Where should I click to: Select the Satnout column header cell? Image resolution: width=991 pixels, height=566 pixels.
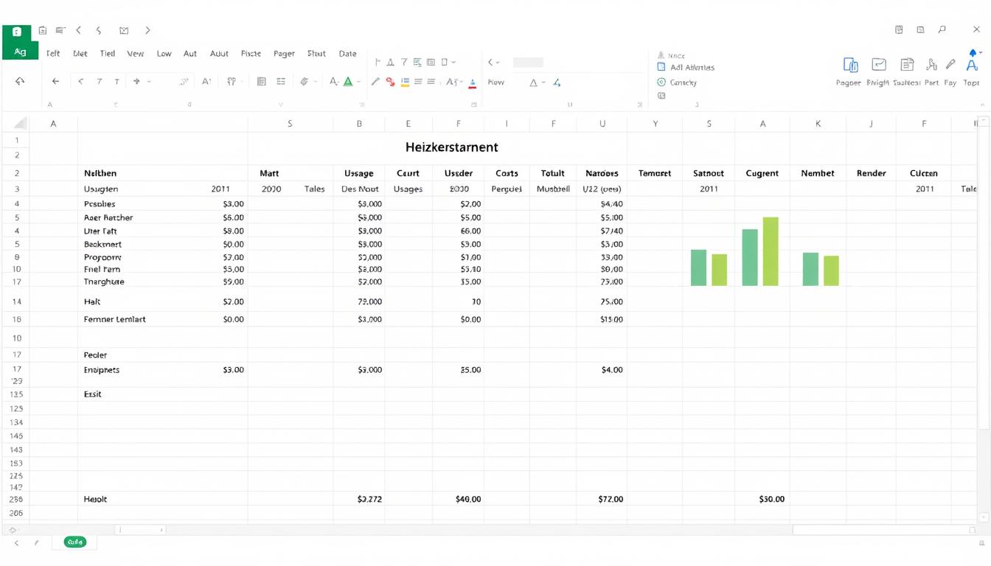coord(709,174)
